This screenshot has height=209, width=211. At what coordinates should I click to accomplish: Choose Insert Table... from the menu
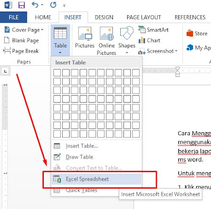(97, 146)
